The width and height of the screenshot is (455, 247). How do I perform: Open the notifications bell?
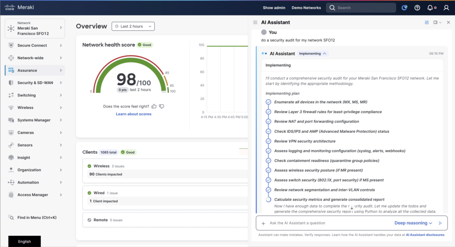(x=430, y=8)
